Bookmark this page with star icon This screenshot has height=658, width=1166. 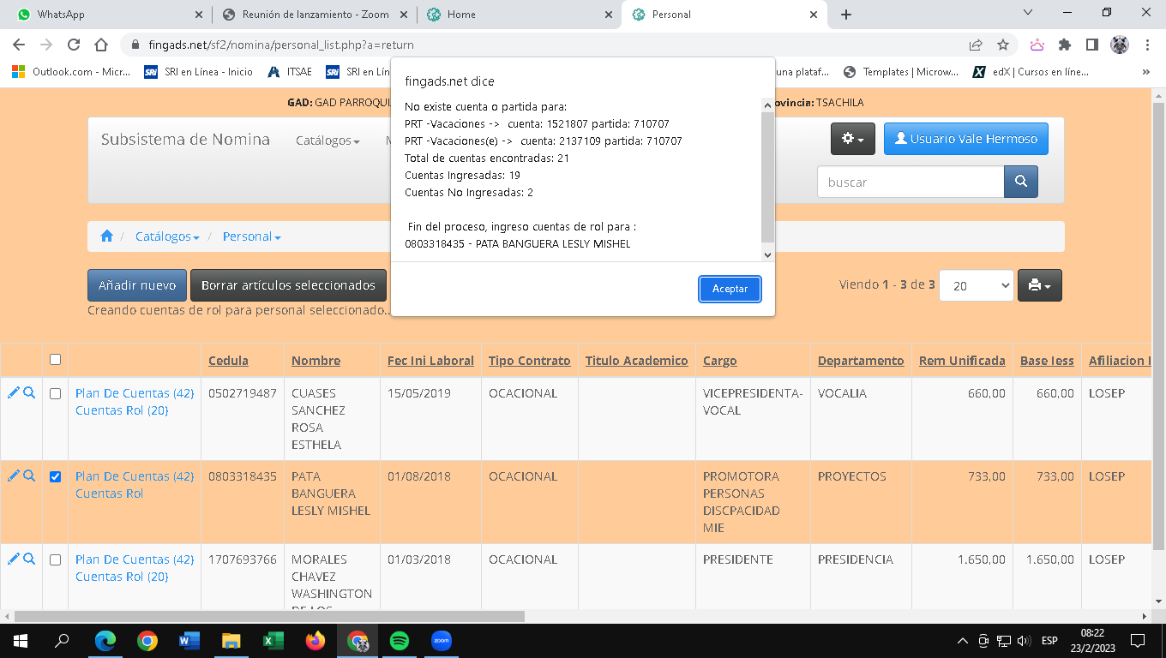(1002, 45)
